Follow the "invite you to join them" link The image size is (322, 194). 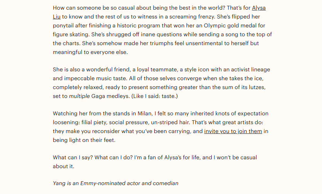pyautogui.click(x=233, y=131)
